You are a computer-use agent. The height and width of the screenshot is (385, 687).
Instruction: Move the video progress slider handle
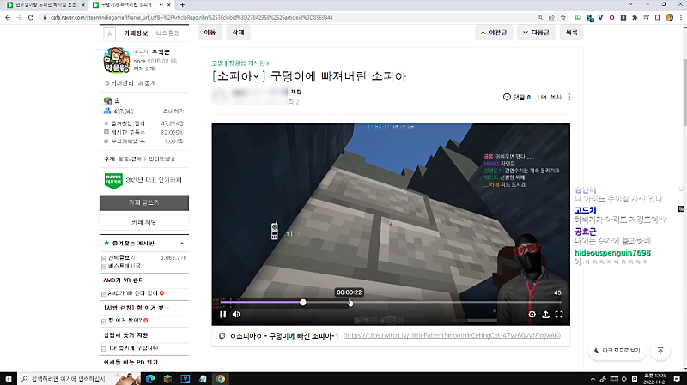pos(303,303)
